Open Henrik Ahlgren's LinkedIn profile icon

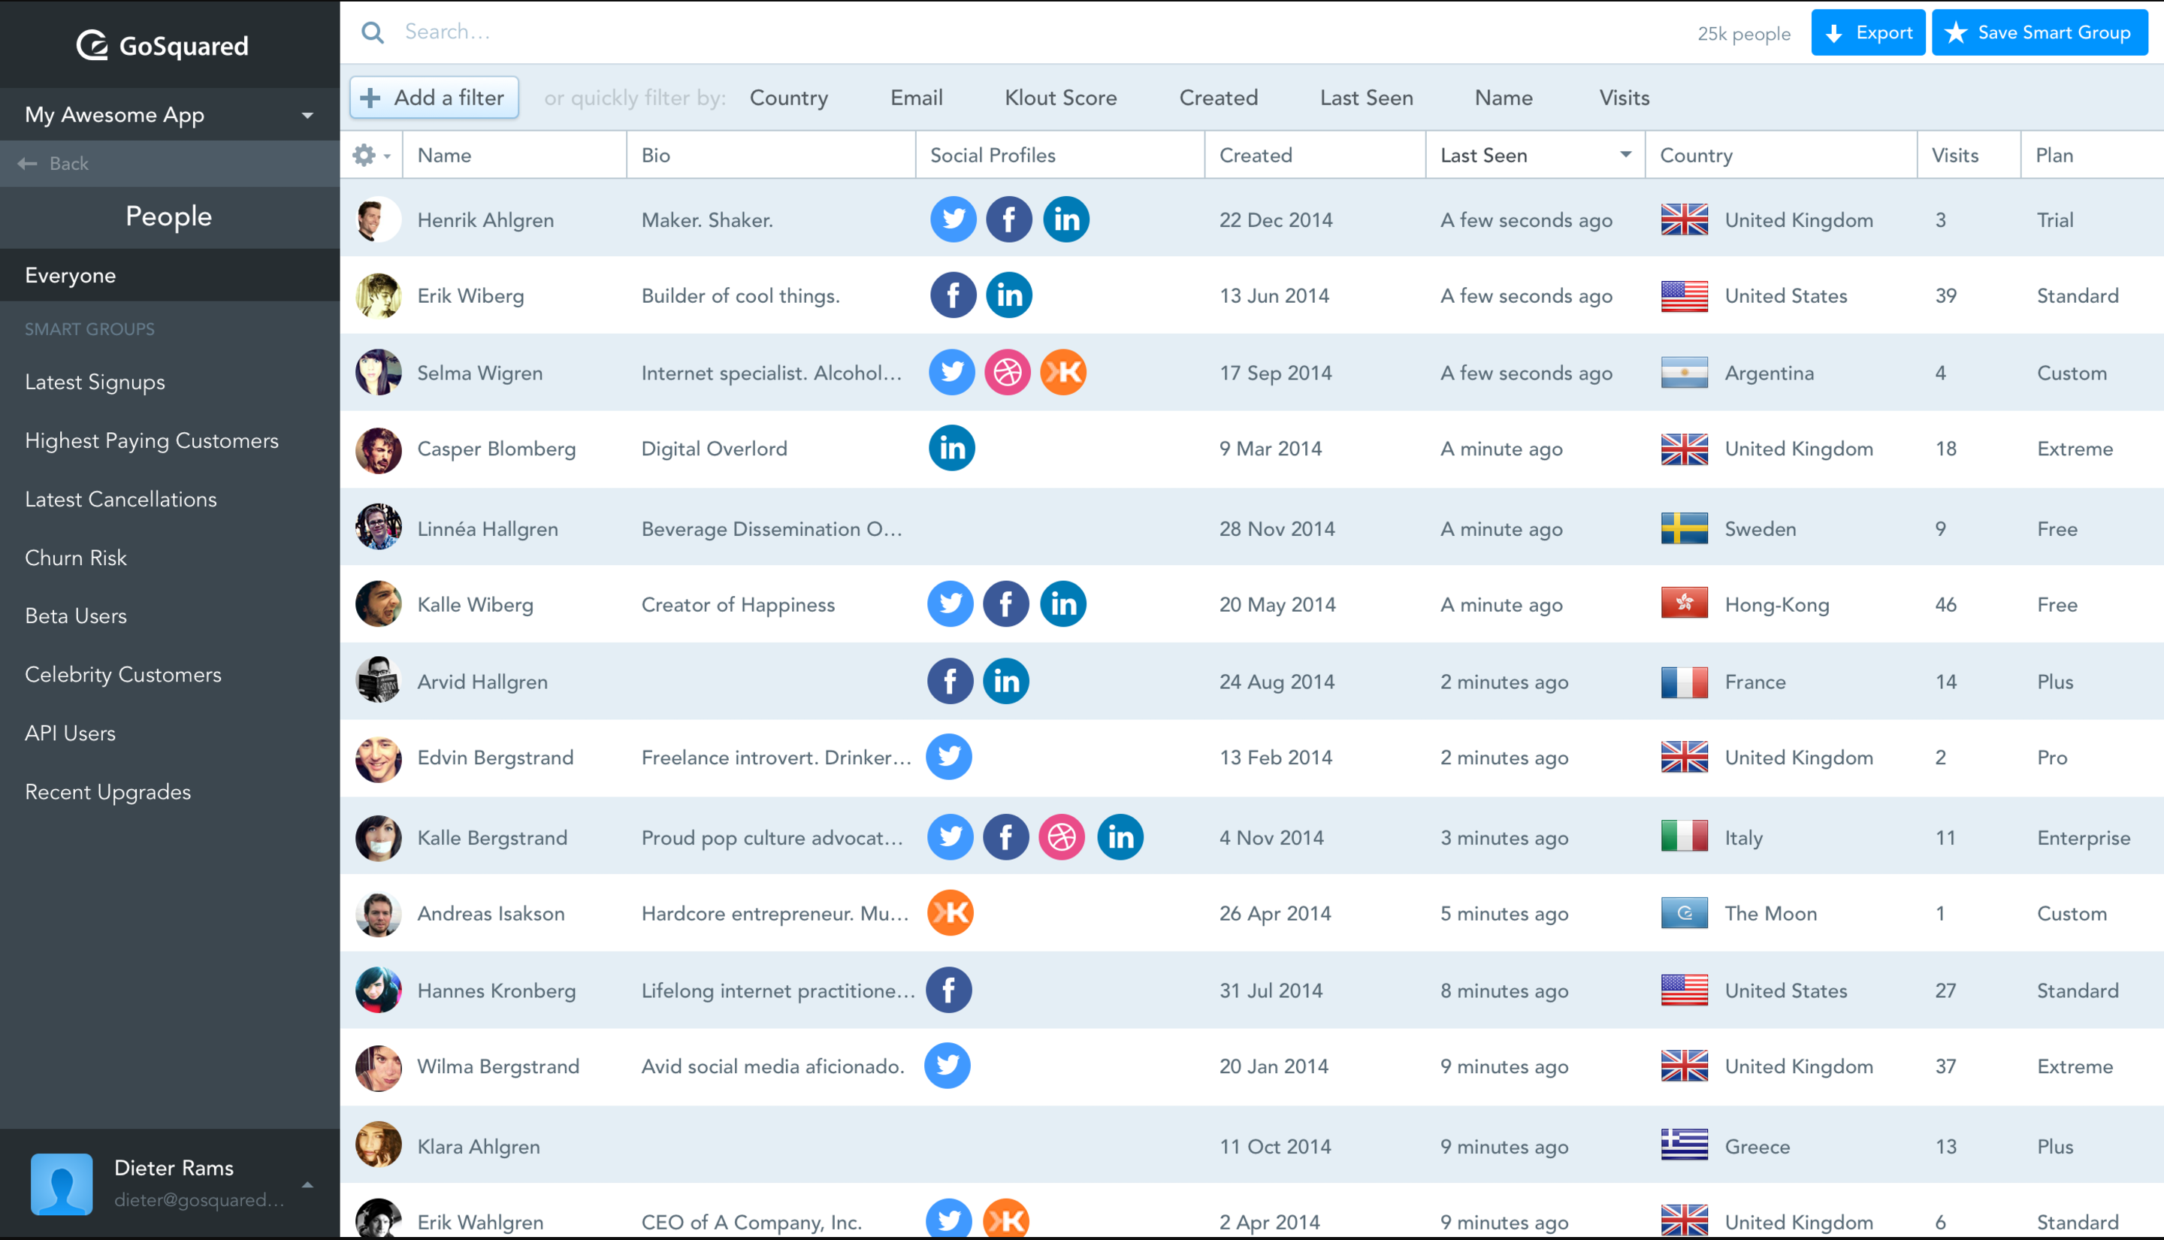click(1065, 219)
